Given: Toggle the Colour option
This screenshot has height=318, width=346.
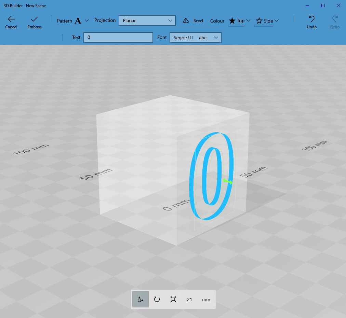Looking at the screenshot, I should tap(217, 21).
